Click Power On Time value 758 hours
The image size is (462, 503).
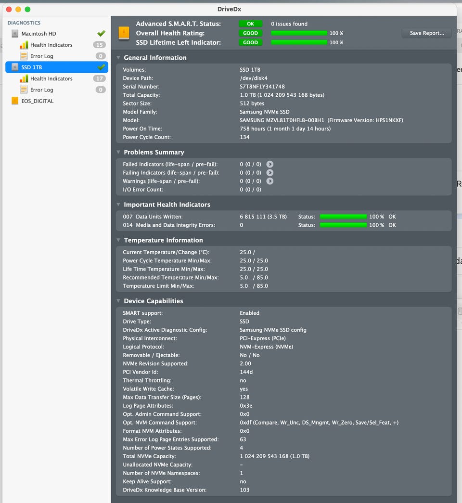coord(285,129)
